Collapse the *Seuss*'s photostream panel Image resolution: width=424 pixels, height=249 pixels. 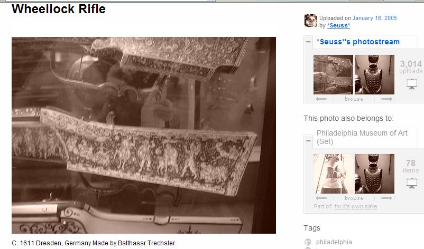click(x=308, y=42)
